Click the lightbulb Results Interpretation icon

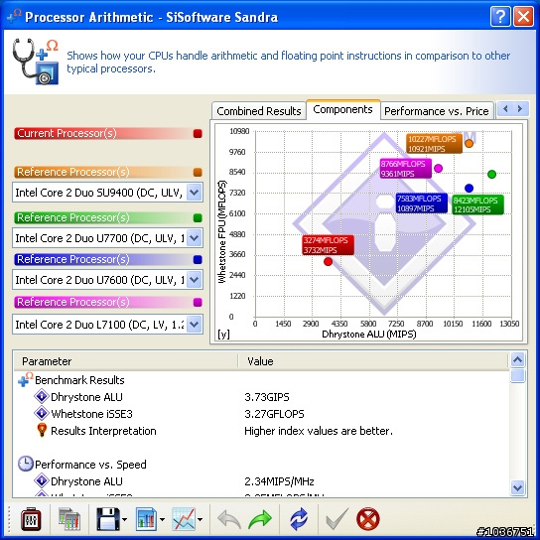click(x=42, y=430)
